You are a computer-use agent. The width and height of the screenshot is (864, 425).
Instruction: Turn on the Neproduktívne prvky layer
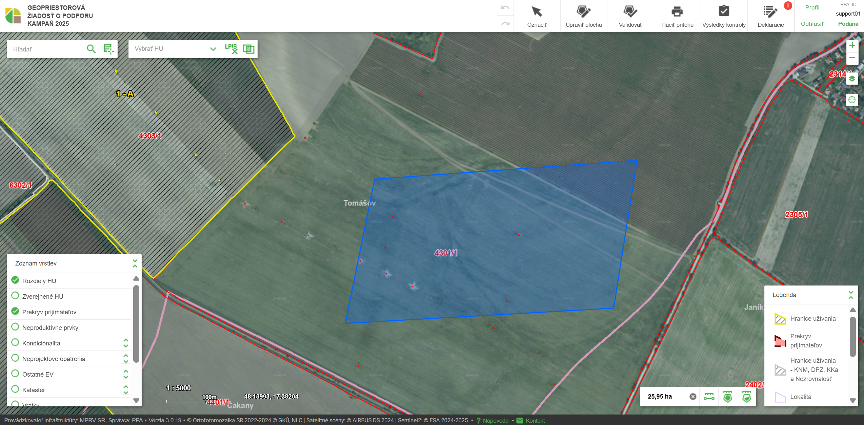tap(15, 327)
